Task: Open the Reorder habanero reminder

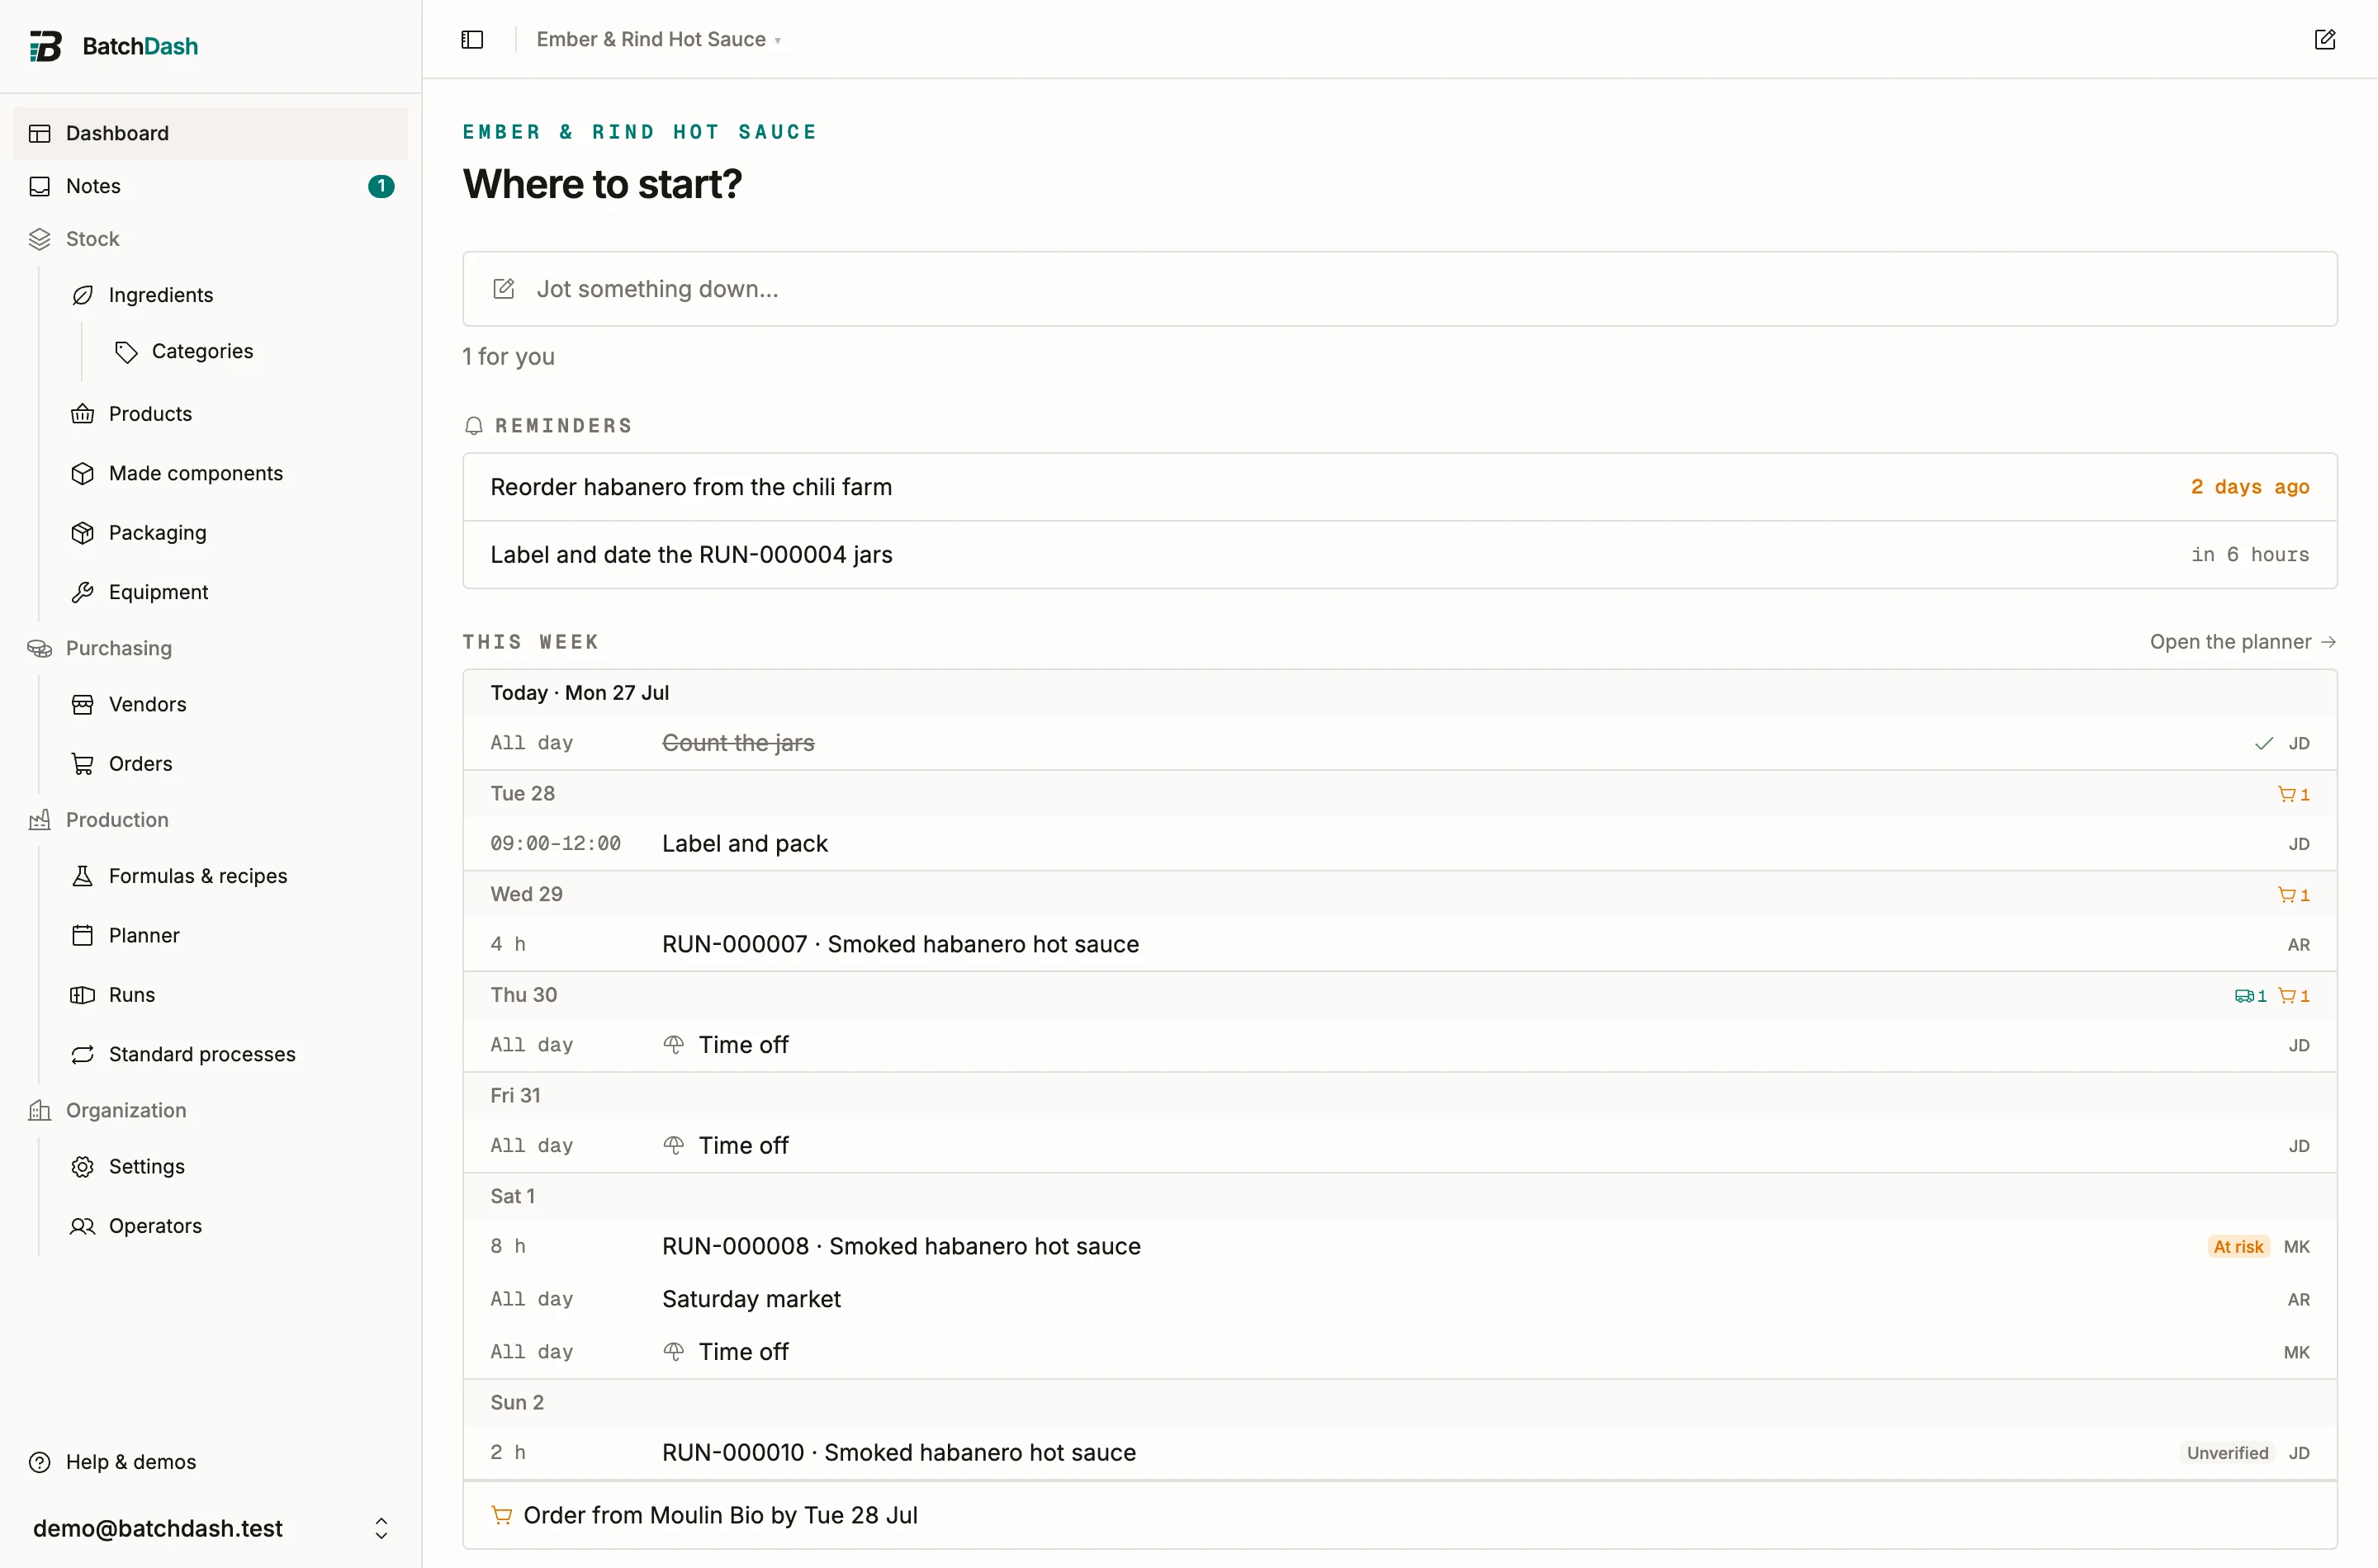Action: pyautogui.click(x=1400, y=487)
